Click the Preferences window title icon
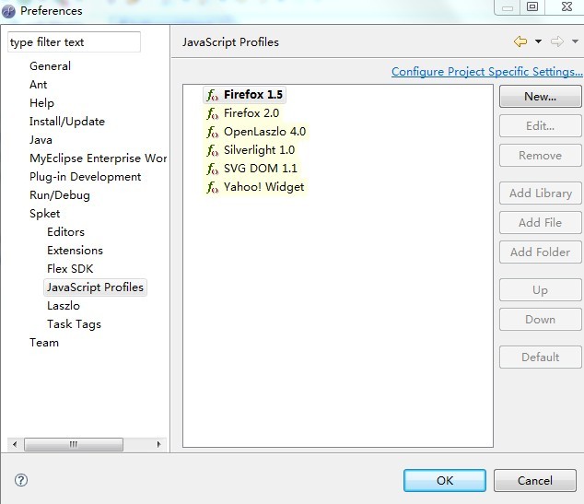 8,11
